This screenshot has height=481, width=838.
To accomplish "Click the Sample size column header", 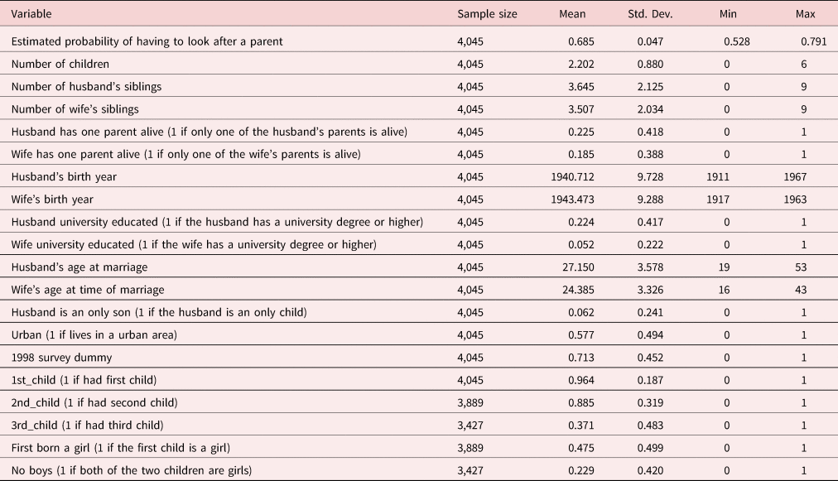I will coord(487,14).
